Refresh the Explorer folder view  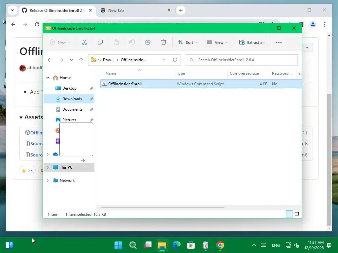175,60
